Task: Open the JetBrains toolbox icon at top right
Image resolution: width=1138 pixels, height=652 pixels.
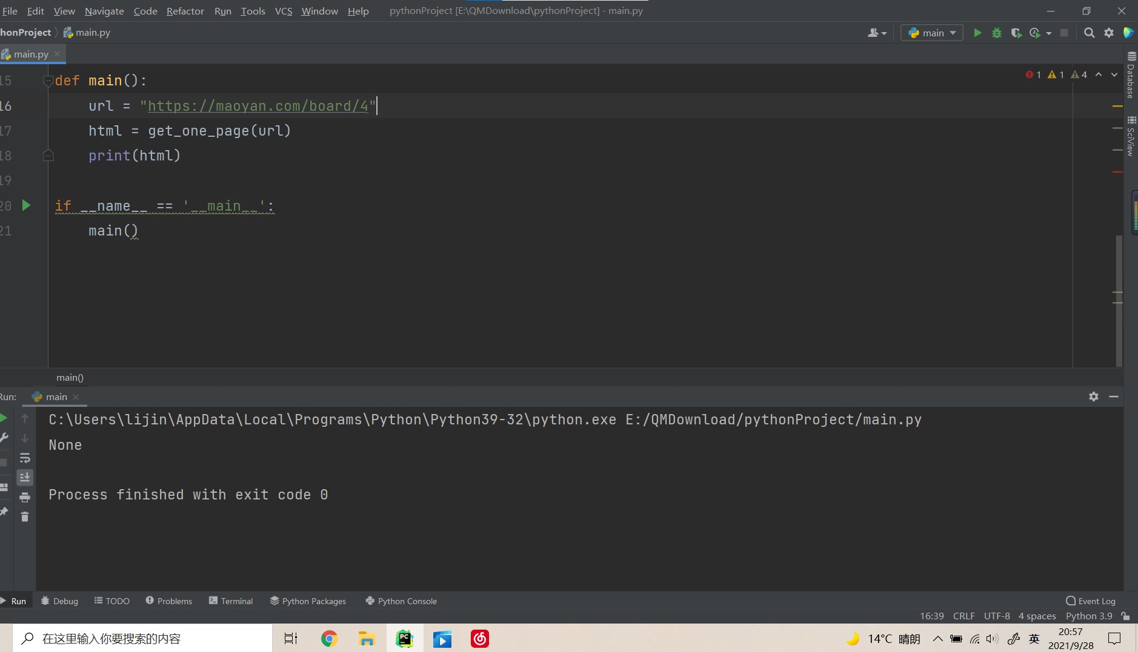Action: [x=1128, y=33]
